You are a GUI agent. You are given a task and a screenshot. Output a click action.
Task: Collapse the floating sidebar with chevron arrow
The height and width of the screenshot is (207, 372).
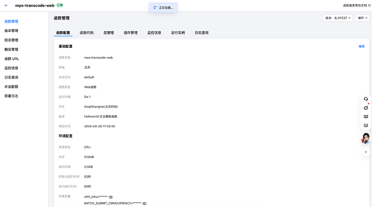click(366, 152)
